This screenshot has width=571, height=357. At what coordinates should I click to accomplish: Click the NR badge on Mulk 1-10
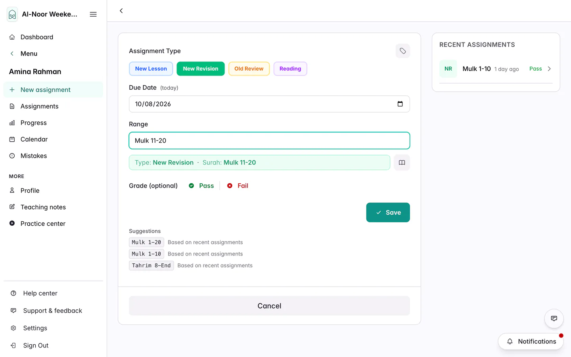coord(448,69)
